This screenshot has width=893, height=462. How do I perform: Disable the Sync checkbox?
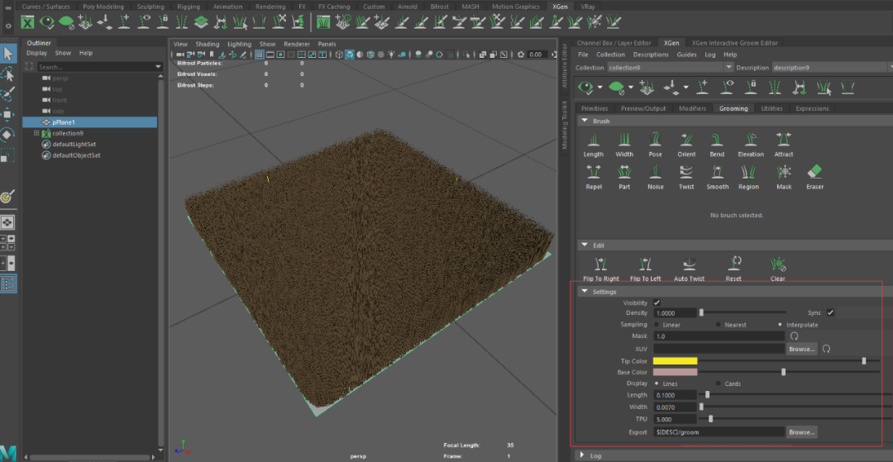830,313
